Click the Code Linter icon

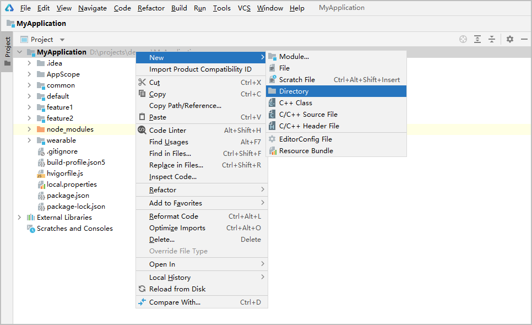[142, 130]
